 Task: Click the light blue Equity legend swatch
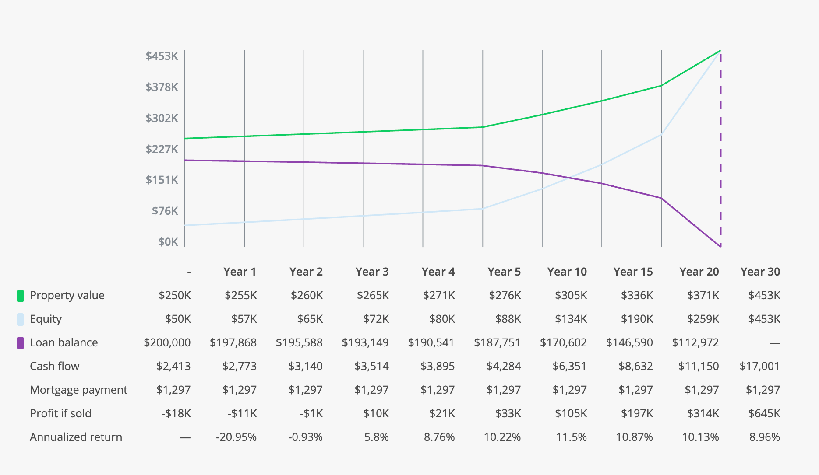20,319
